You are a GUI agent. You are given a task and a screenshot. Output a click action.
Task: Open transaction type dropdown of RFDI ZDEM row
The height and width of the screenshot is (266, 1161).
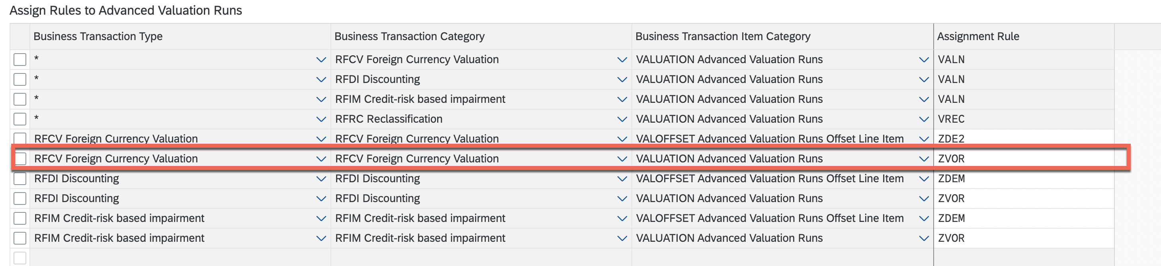point(321,178)
